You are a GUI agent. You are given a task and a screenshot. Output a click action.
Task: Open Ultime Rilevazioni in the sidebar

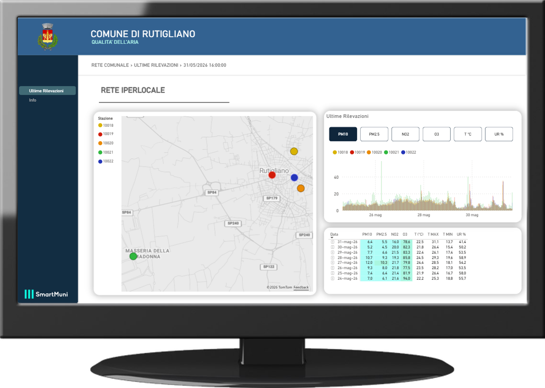click(48, 91)
